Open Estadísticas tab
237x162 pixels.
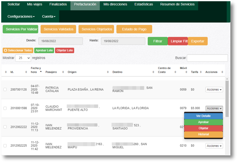pos(144,4)
